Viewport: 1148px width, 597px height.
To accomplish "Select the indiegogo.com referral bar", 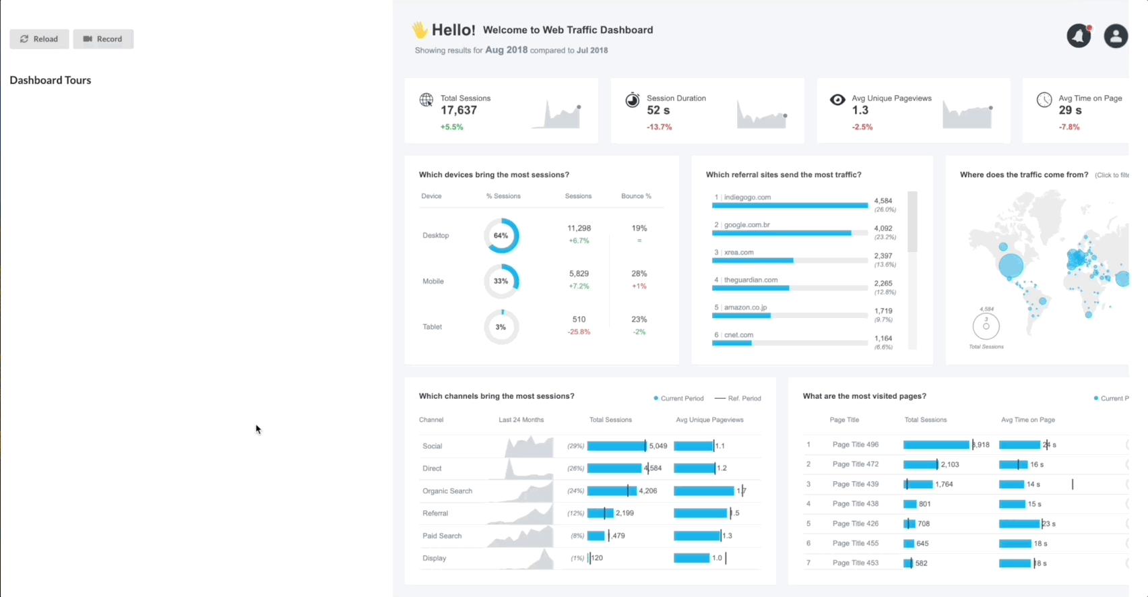I will tap(790, 205).
